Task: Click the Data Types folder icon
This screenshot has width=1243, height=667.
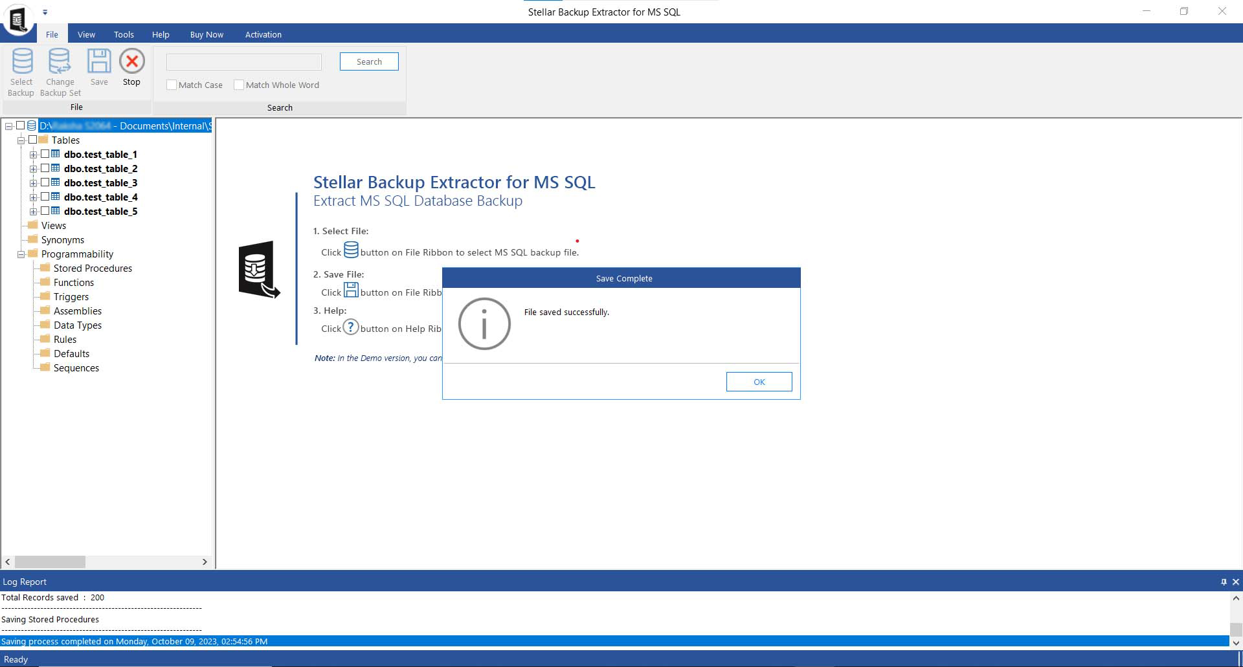Action: [45, 324]
